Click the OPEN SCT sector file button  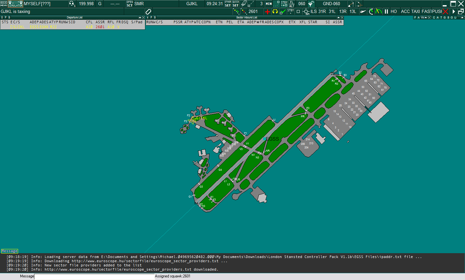(129, 4)
